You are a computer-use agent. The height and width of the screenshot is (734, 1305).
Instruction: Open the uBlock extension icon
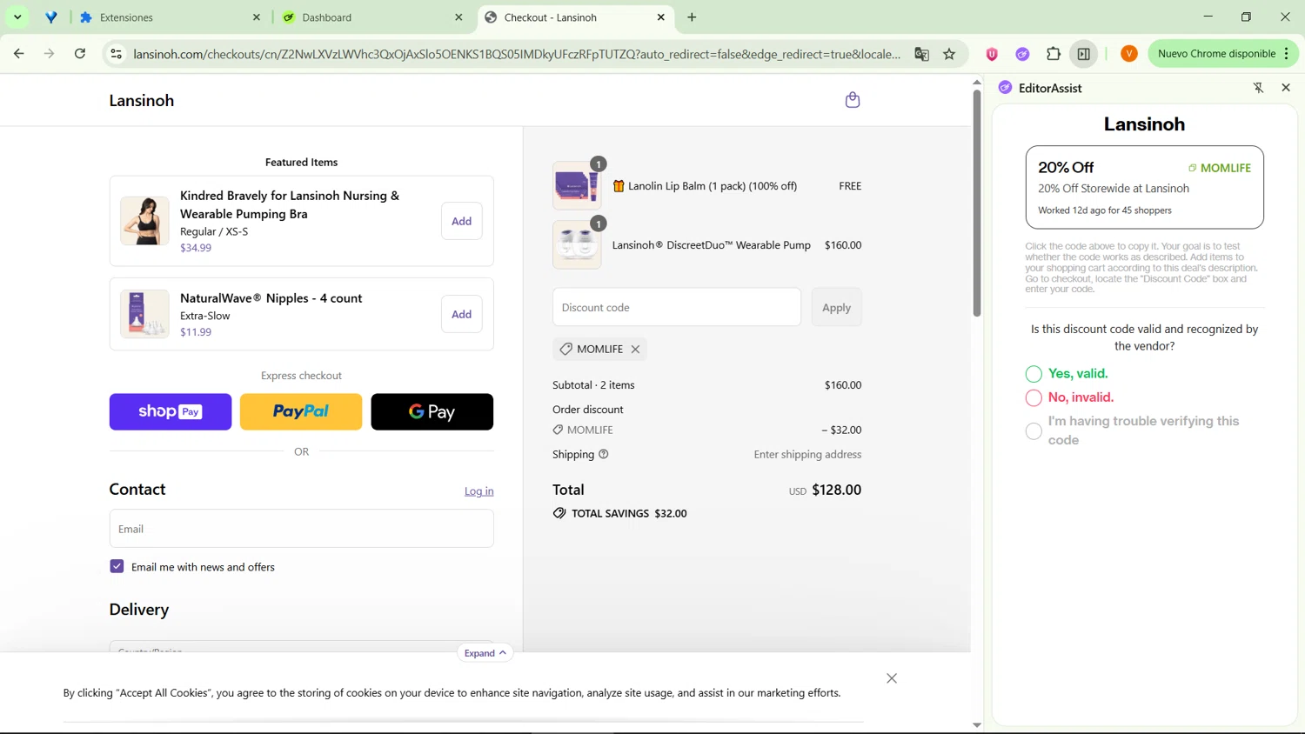click(992, 54)
